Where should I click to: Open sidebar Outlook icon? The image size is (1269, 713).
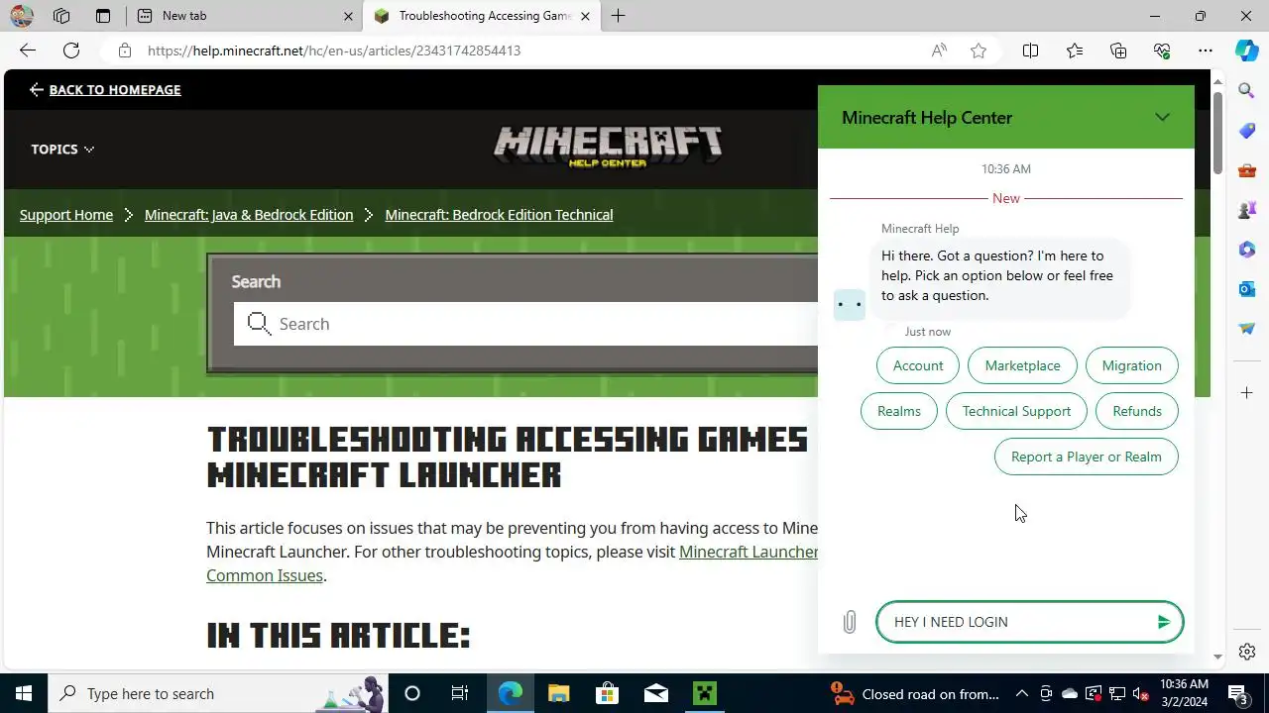[x=1247, y=289]
